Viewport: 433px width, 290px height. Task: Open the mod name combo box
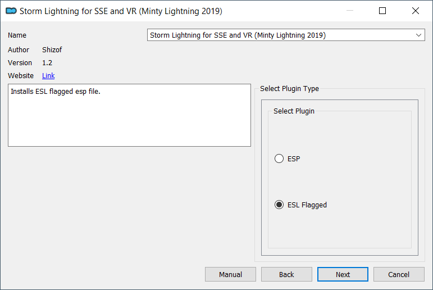286,35
